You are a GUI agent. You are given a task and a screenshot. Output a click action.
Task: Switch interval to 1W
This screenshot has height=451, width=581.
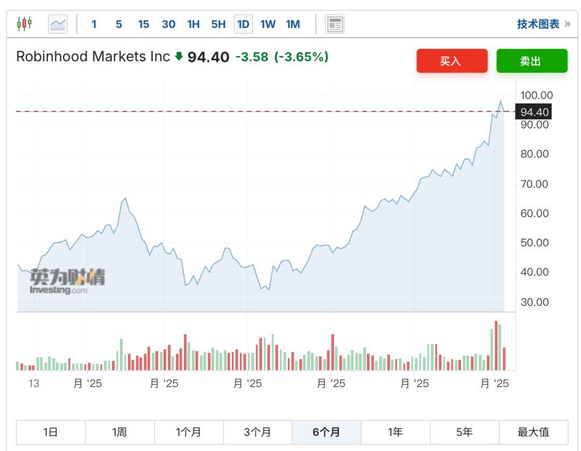pyautogui.click(x=268, y=24)
